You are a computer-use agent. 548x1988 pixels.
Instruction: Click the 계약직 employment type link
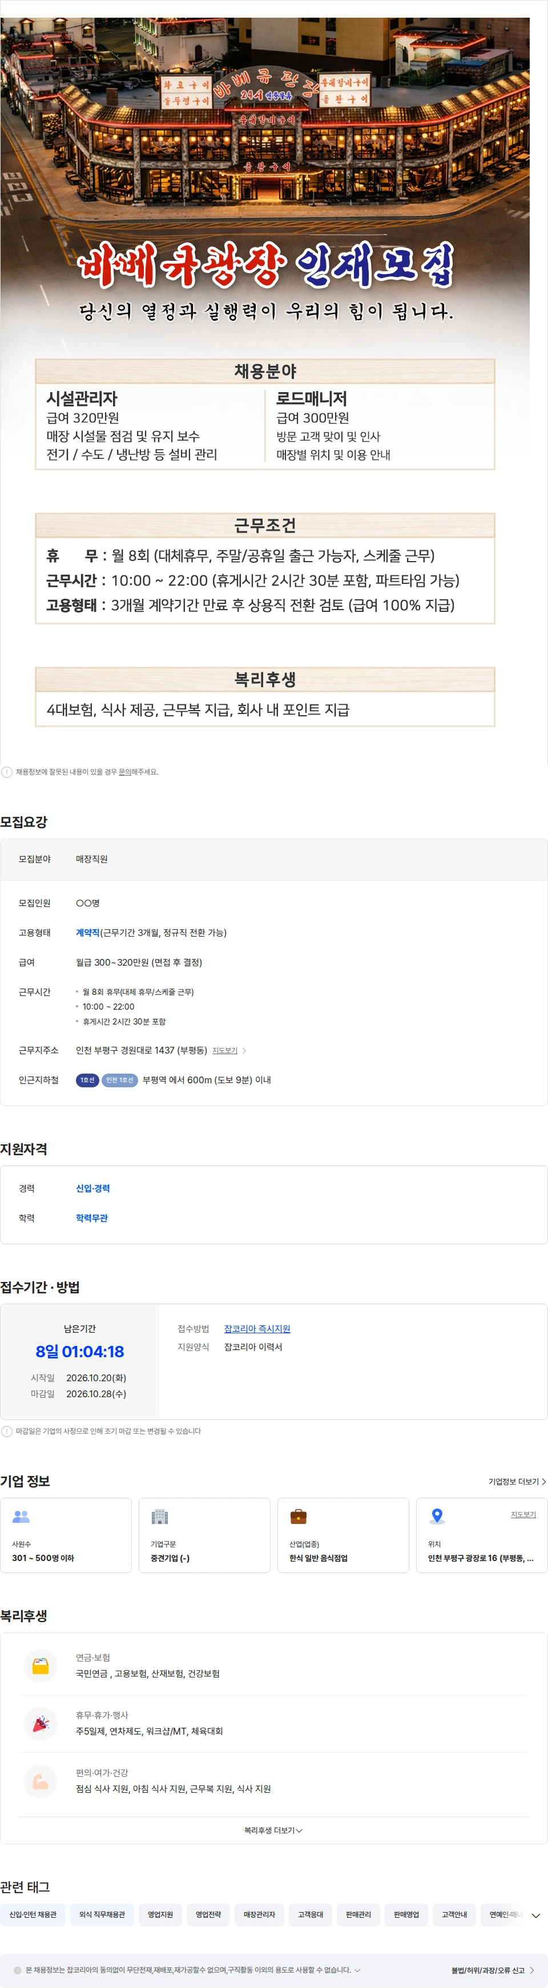[x=87, y=932]
